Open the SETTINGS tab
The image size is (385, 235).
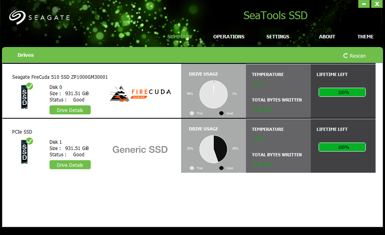click(x=278, y=37)
